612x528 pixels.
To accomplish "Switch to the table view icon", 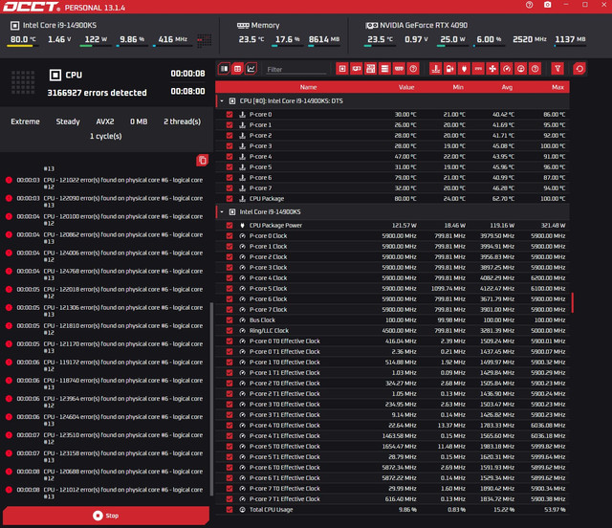I will pyautogui.click(x=237, y=69).
